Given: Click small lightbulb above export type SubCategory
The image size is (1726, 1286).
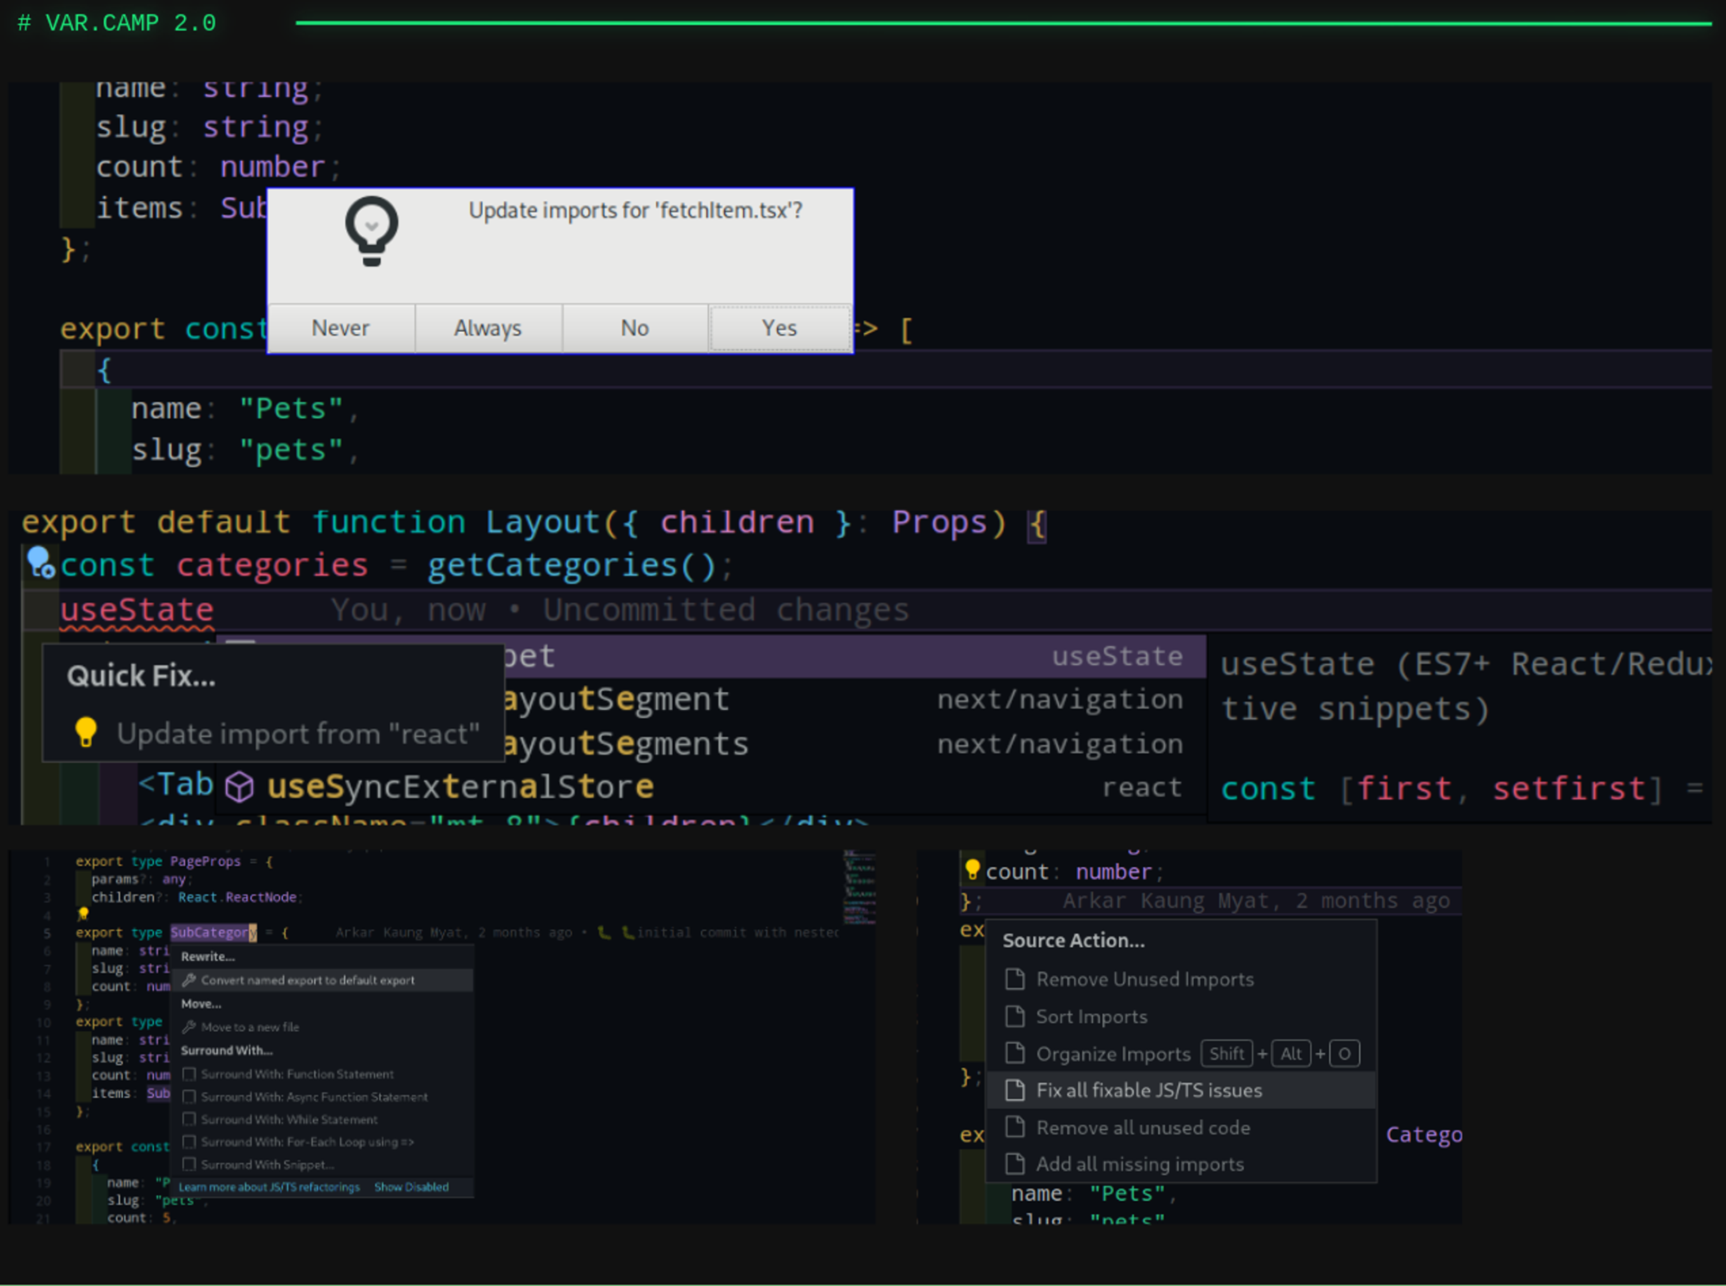Looking at the screenshot, I should coord(83,914).
